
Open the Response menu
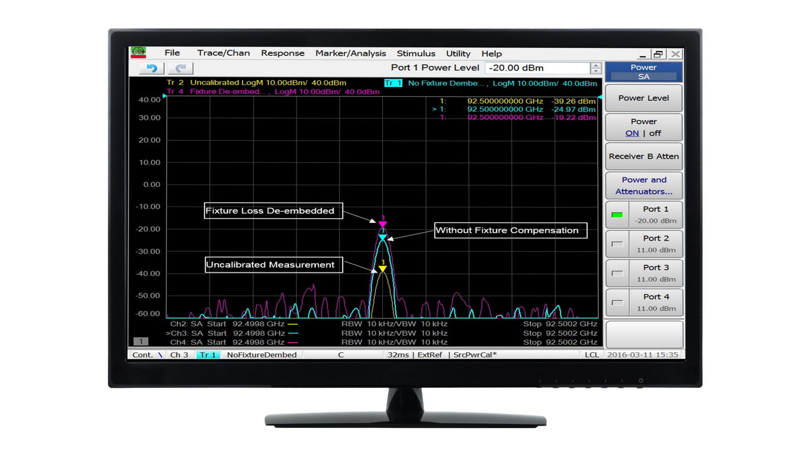point(283,53)
